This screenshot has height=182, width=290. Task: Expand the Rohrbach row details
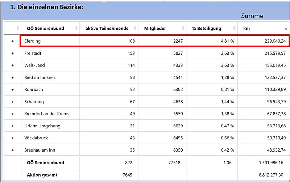click(12, 90)
